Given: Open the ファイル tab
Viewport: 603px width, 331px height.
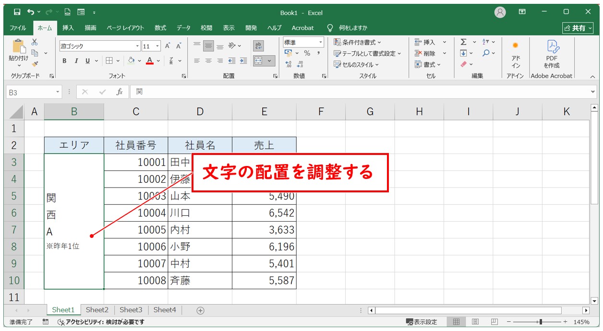Looking at the screenshot, I should coord(18,28).
